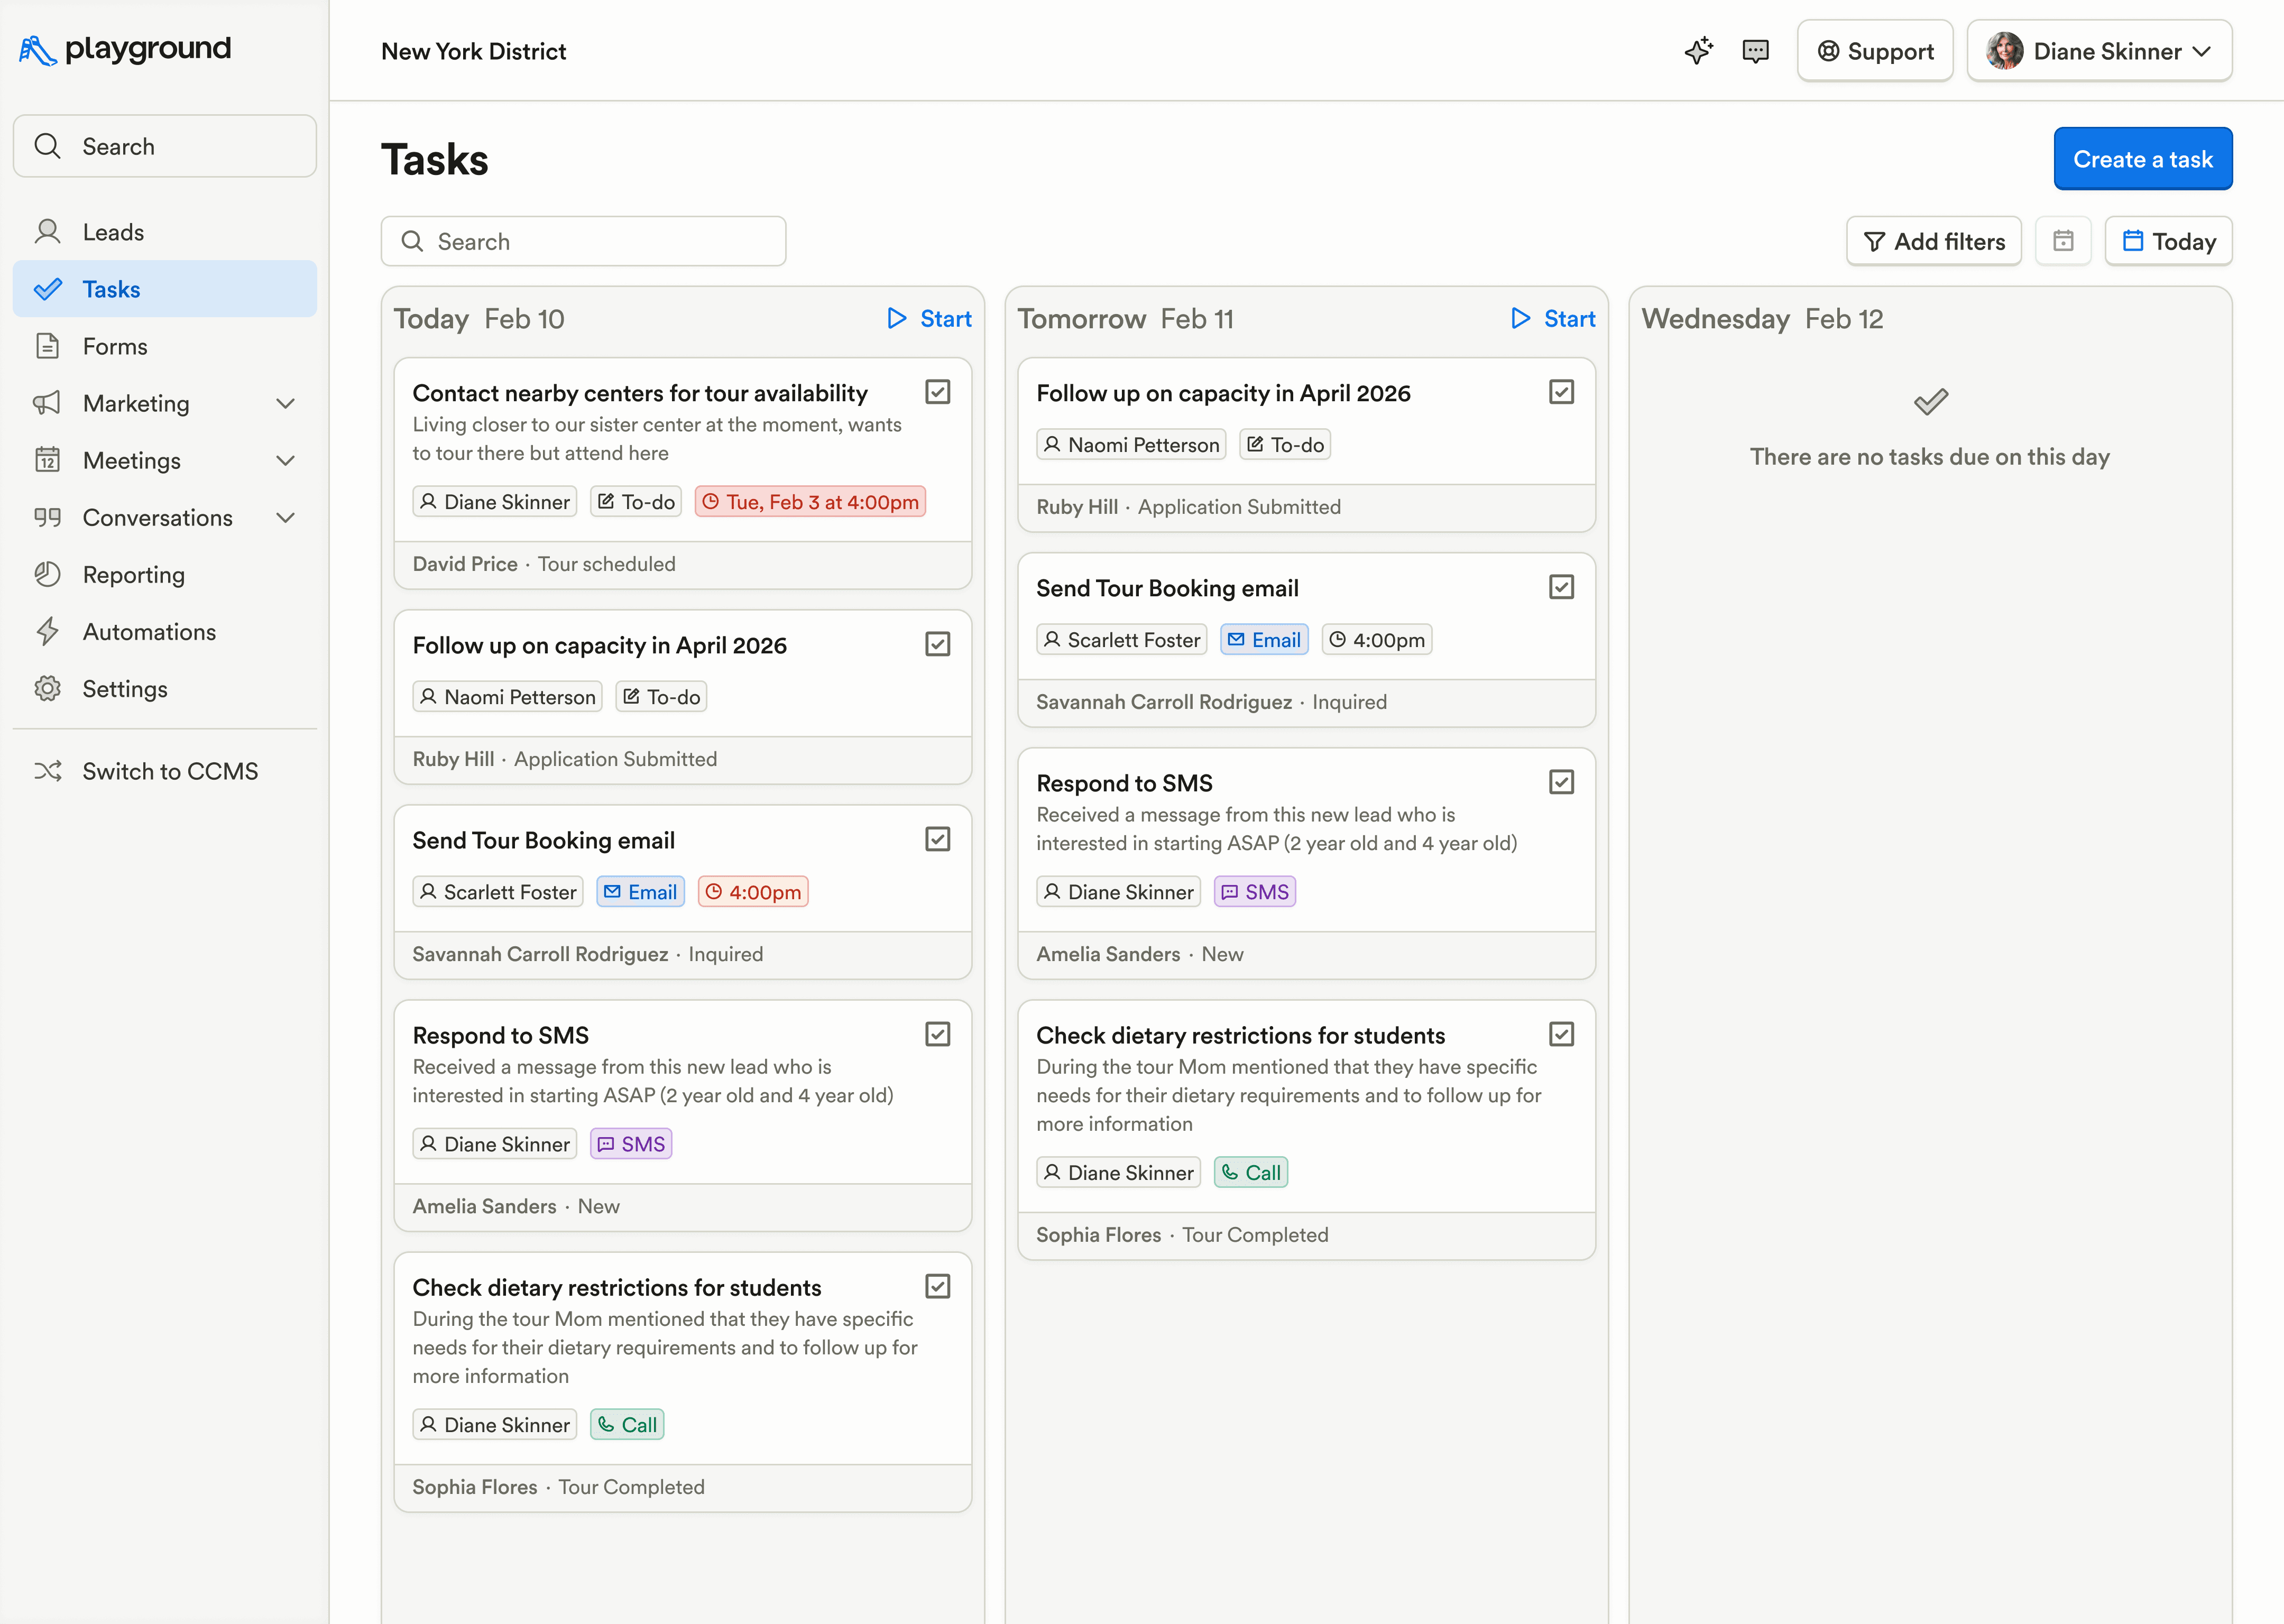2284x1624 pixels.
Task: Open the calendar picker next to Today
Action: click(x=2063, y=240)
